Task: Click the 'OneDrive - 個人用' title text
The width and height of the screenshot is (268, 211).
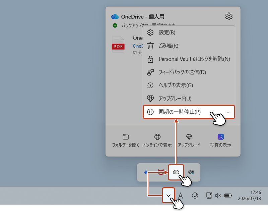Action: pos(143,16)
